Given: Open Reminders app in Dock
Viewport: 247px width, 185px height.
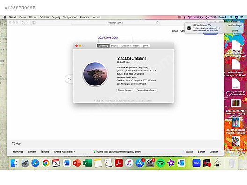Looking at the screenshot, I should [109, 163].
